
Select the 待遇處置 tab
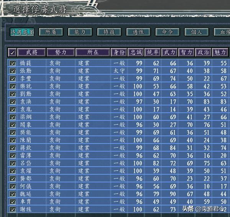(22, 32)
